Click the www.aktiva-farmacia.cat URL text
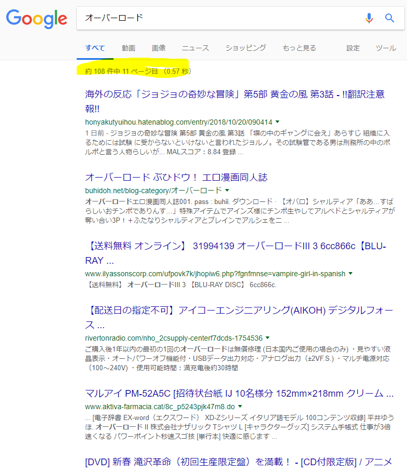Screen dimensions: 407x472 coord(160,407)
